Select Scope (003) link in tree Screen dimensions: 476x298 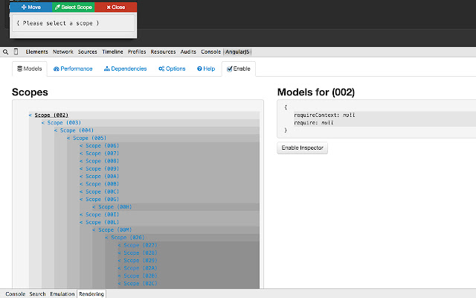pyautogui.click(x=64, y=122)
